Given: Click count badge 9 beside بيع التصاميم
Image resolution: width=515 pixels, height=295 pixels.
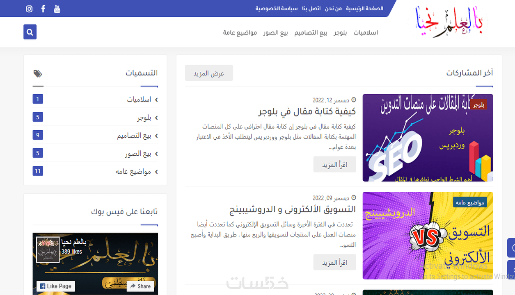Looking at the screenshot, I should click(x=38, y=135).
